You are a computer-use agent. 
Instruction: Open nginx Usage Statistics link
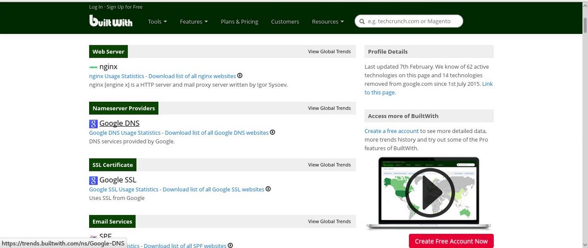pos(117,76)
